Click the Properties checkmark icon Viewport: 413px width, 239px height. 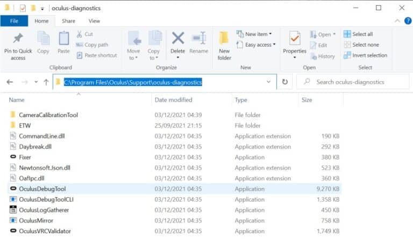pyautogui.click(x=295, y=39)
